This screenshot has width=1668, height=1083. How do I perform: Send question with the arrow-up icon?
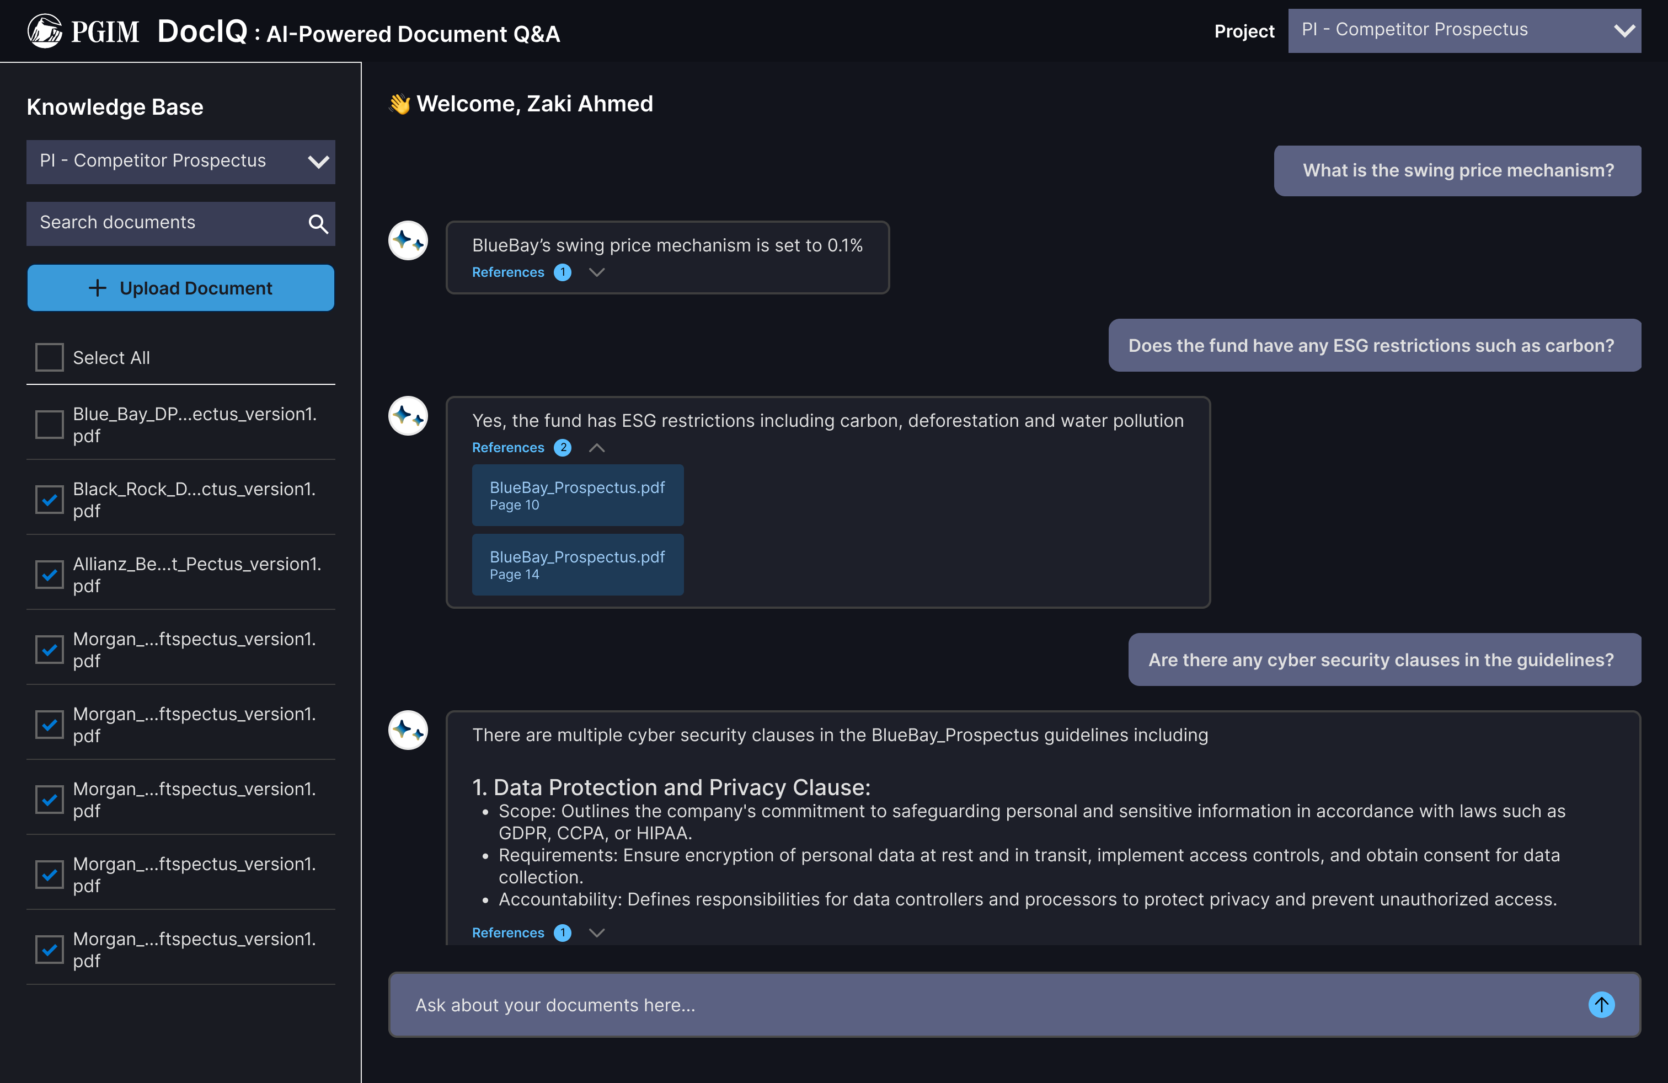[x=1601, y=1005]
